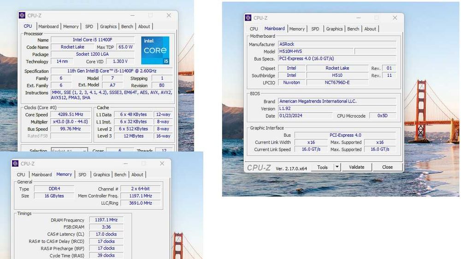Go to Bench tab in the Memory window
Screen dimensions: 461x259
point(120,174)
